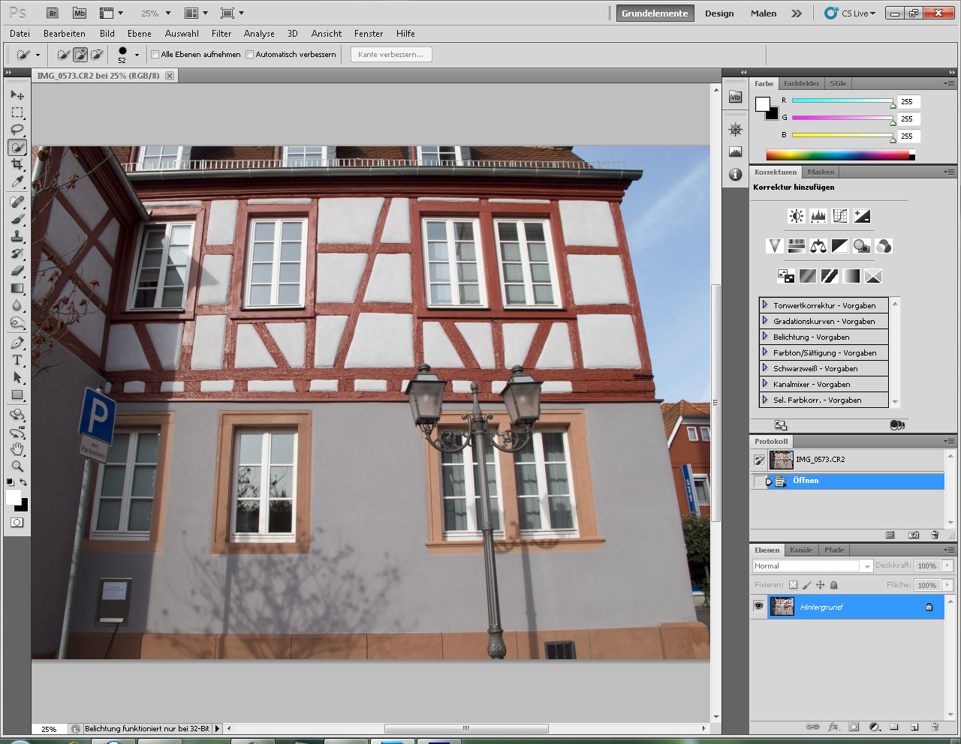
Task: Select the Blur tool
Action: (x=17, y=305)
